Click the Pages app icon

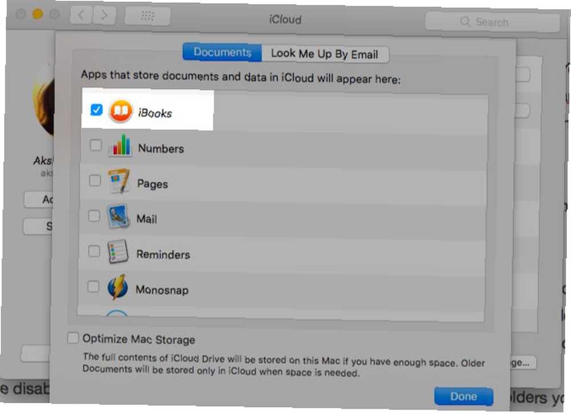[119, 181]
